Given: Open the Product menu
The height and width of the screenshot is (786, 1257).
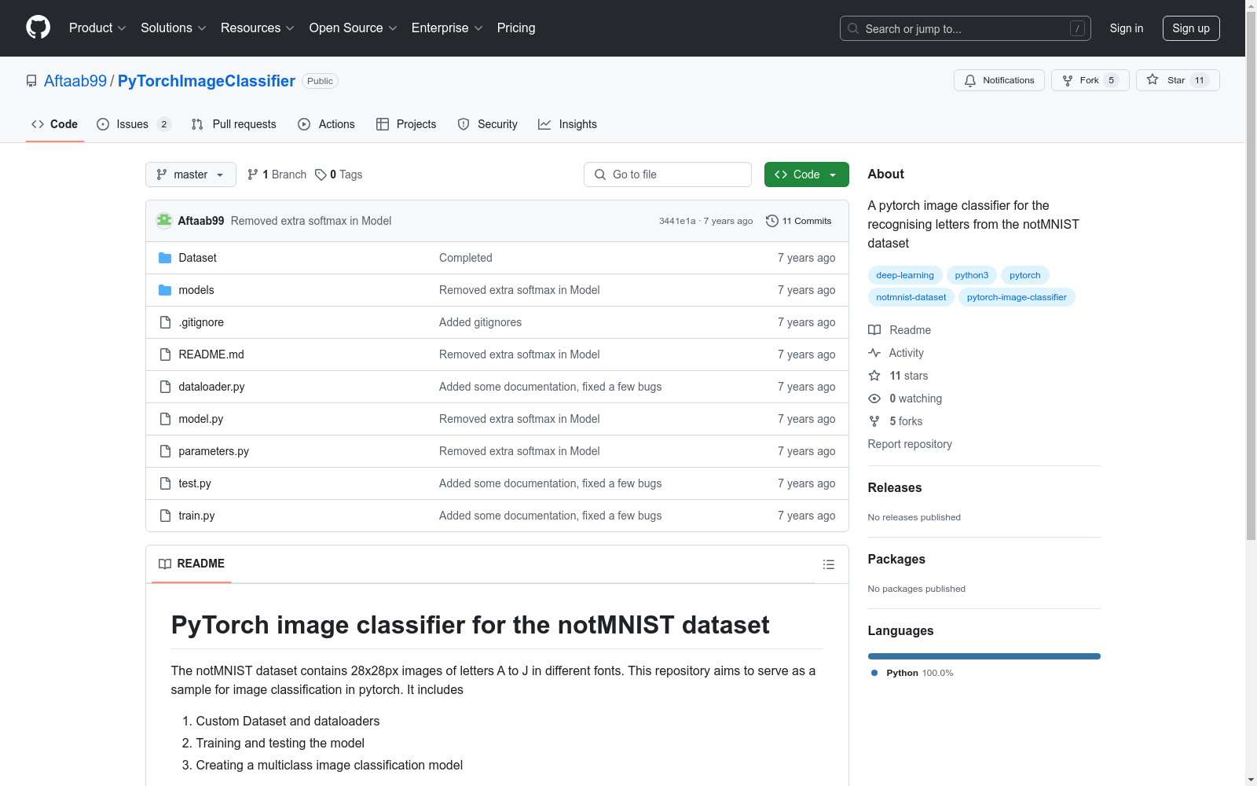Looking at the screenshot, I should pyautogui.click(x=97, y=28).
